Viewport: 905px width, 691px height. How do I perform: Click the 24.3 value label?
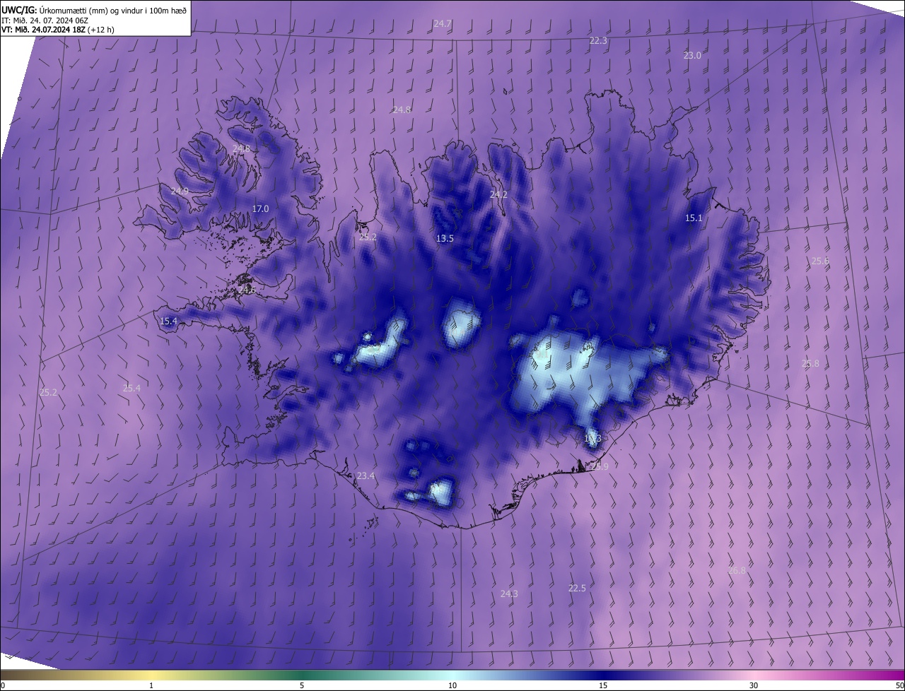coord(509,594)
